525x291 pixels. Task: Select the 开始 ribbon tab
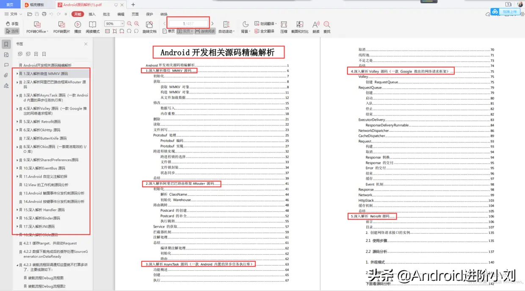(x=78, y=14)
